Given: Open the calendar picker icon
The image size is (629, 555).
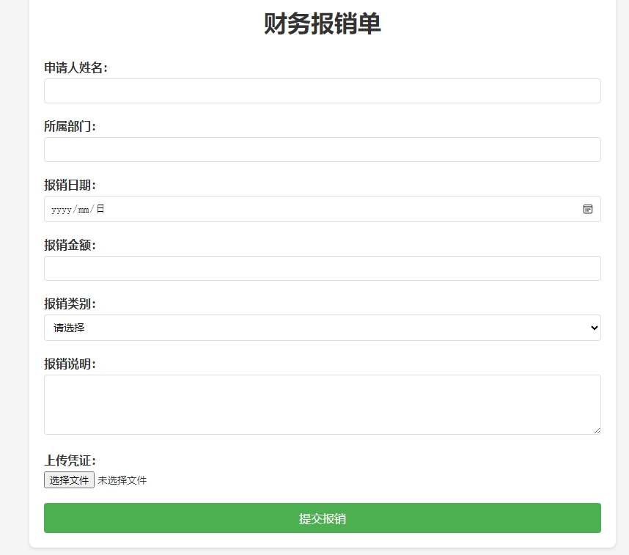Looking at the screenshot, I should click(588, 209).
